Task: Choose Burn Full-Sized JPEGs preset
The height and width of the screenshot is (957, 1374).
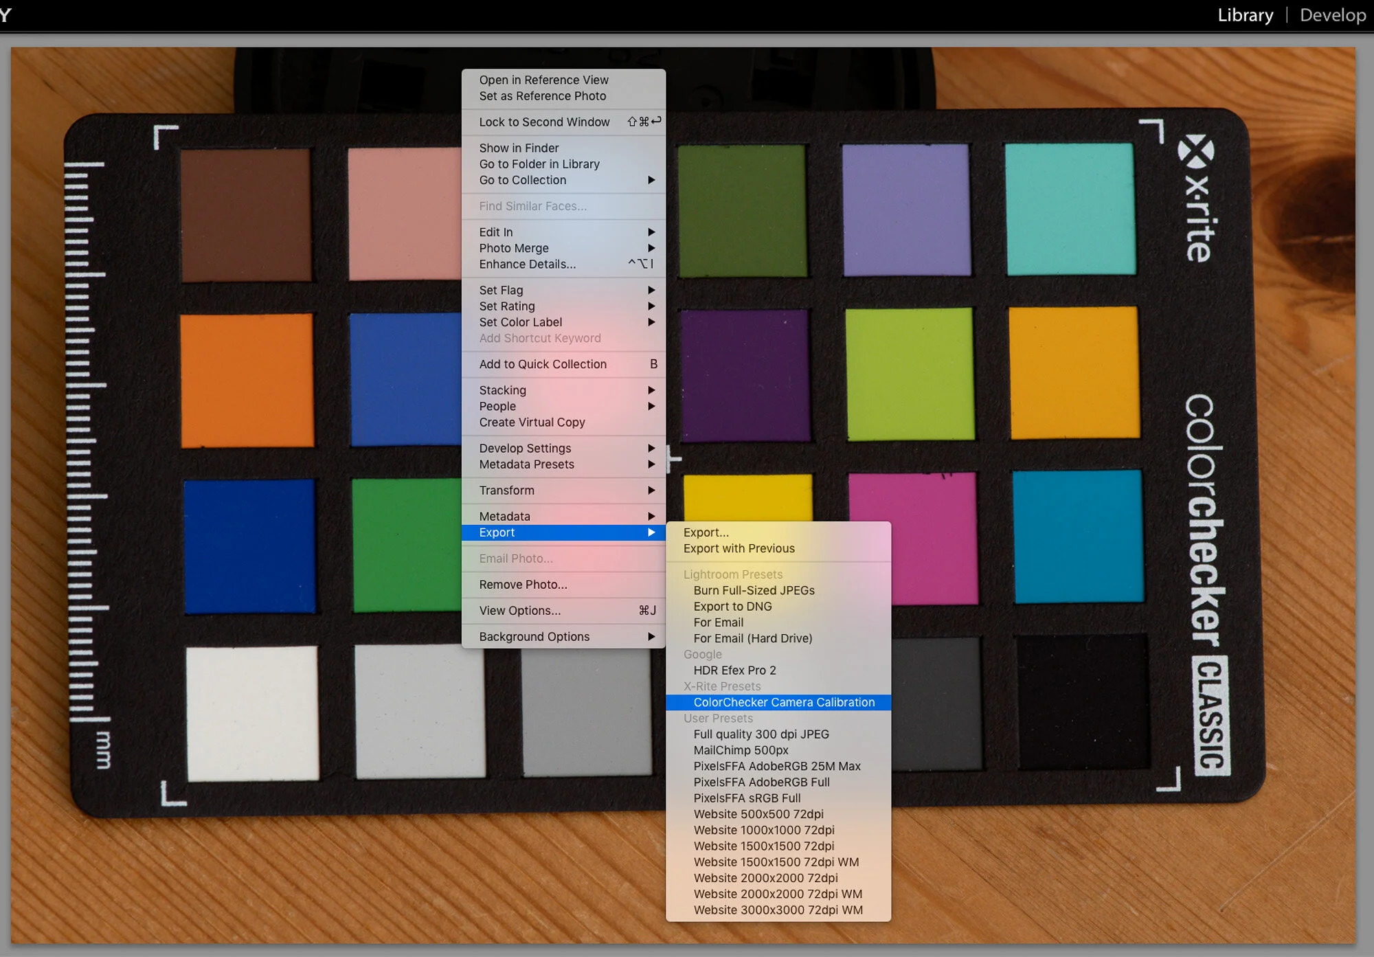Action: [778, 590]
